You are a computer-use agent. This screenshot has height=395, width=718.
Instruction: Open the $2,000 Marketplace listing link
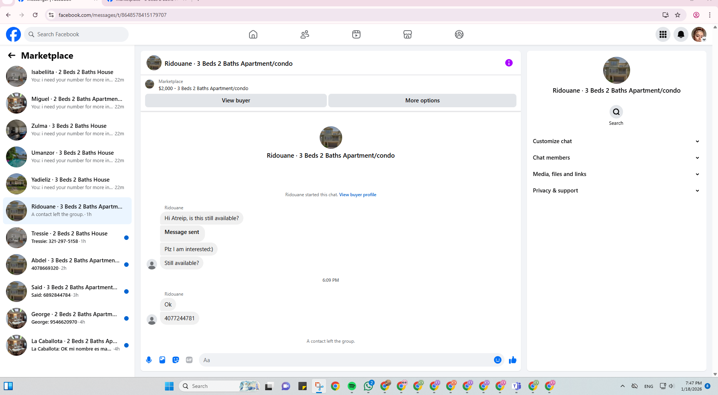coord(203,89)
